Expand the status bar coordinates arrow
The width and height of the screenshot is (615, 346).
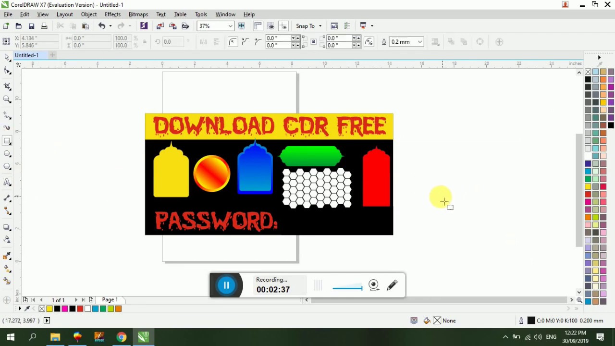(47, 321)
